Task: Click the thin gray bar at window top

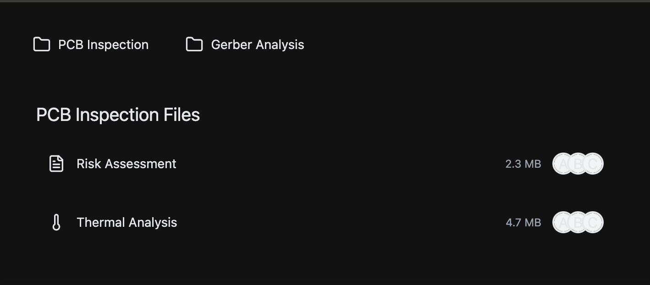Action: tap(325, 1)
